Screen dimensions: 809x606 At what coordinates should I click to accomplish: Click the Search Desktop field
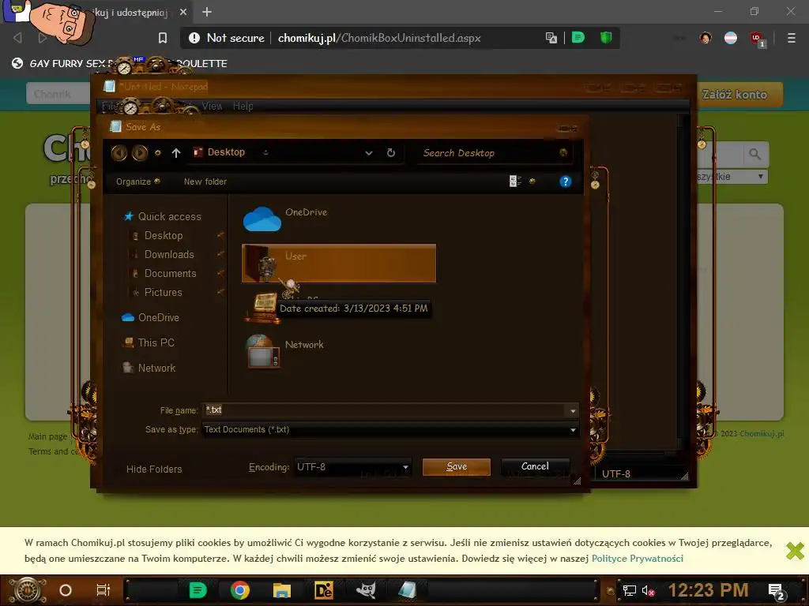coord(493,153)
